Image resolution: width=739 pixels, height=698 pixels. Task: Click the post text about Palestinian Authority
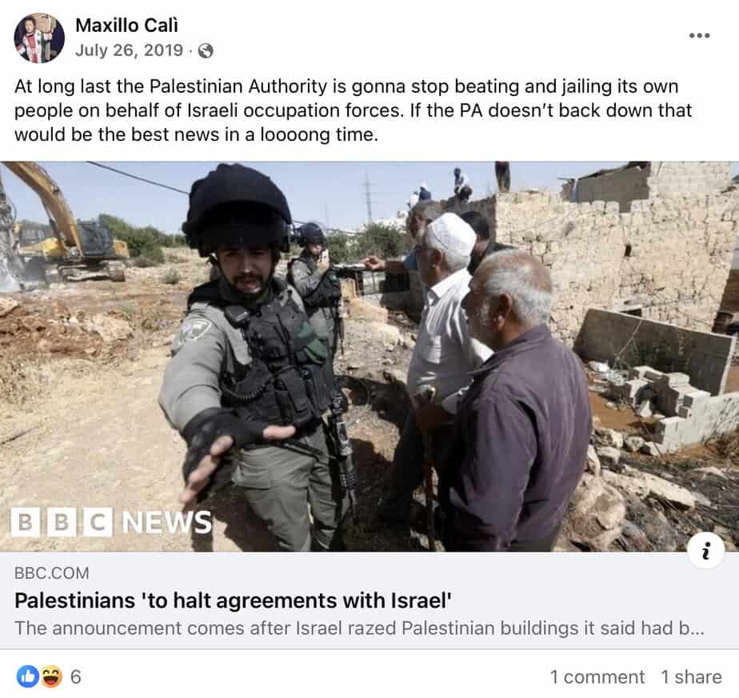(354, 110)
